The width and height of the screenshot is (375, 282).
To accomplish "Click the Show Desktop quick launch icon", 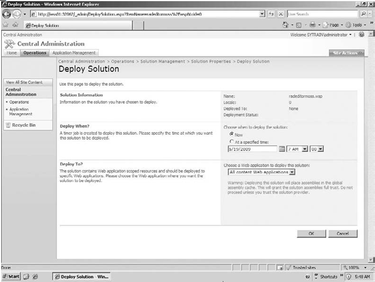I will point(26,276).
